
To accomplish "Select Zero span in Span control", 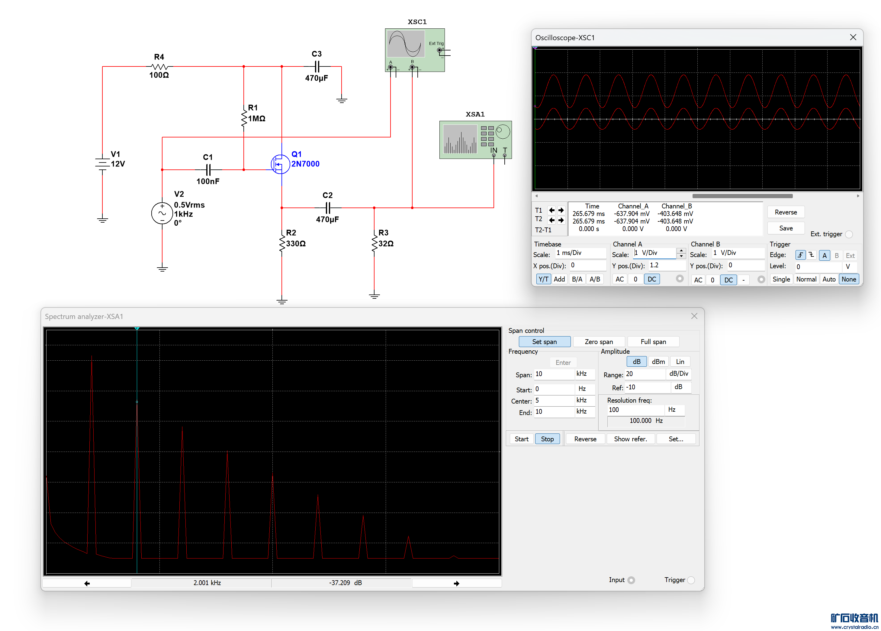I will click(599, 342).
